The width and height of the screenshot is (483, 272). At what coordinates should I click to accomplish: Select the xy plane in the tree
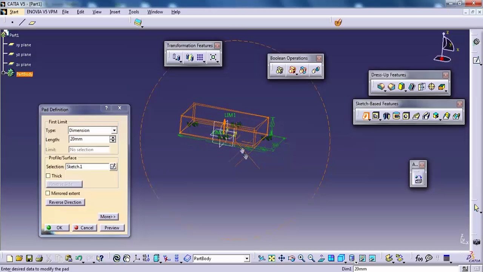[x=23, y=45]
